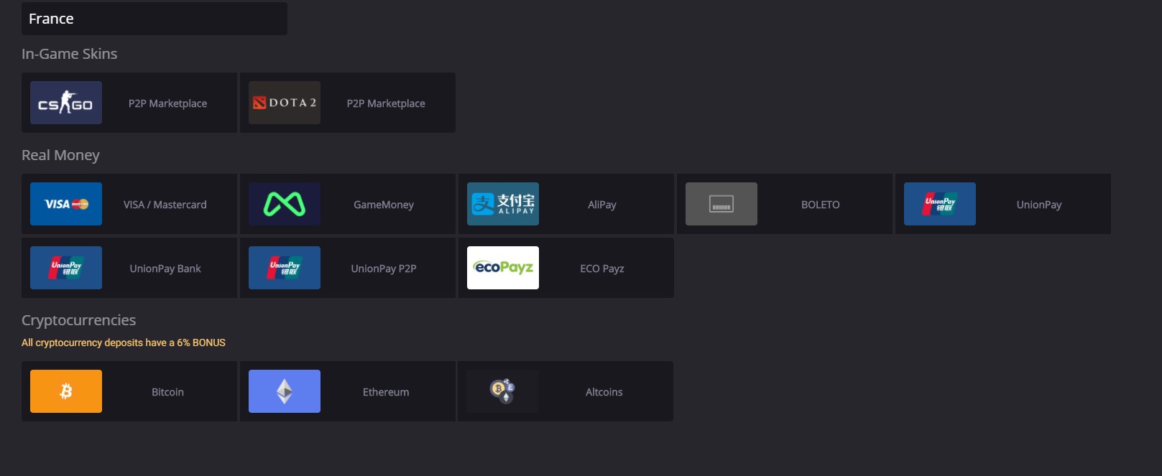Select the "Altcoins" text label
The height and width of the screenshot is (476, 1162).
tap(604, 392)
